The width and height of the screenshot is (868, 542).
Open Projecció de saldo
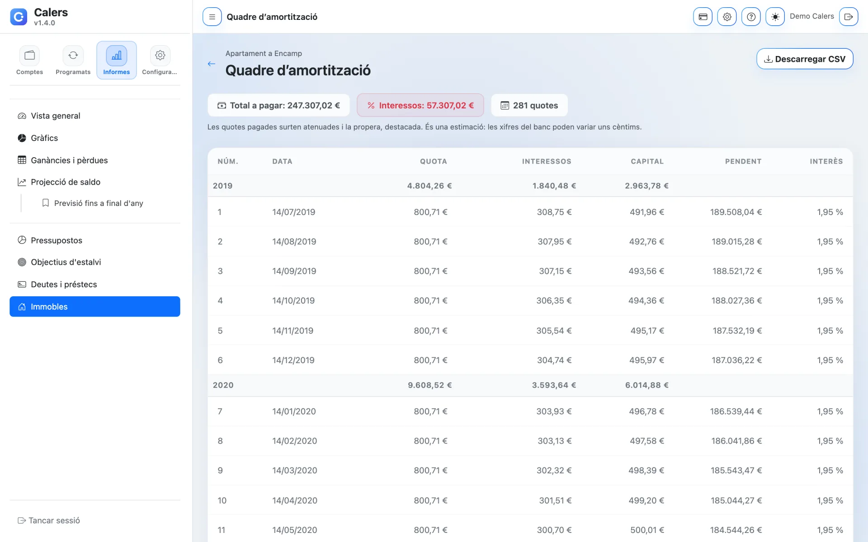(x=95, y=182)
